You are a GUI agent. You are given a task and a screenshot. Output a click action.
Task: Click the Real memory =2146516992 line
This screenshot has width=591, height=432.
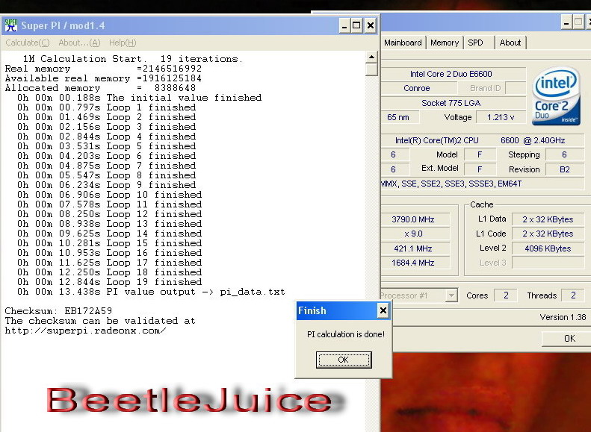click(103, 69)
